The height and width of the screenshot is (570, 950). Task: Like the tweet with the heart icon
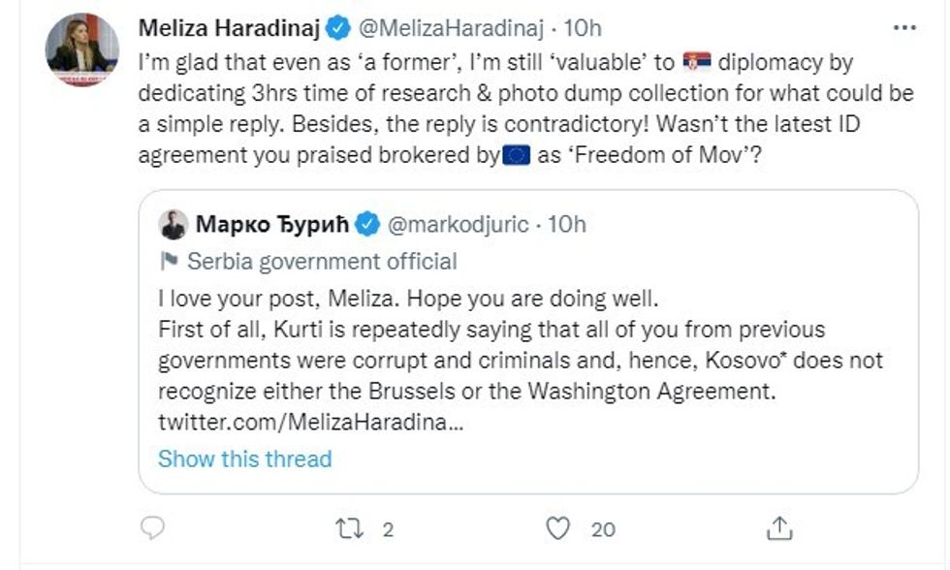tap(557, 528)
